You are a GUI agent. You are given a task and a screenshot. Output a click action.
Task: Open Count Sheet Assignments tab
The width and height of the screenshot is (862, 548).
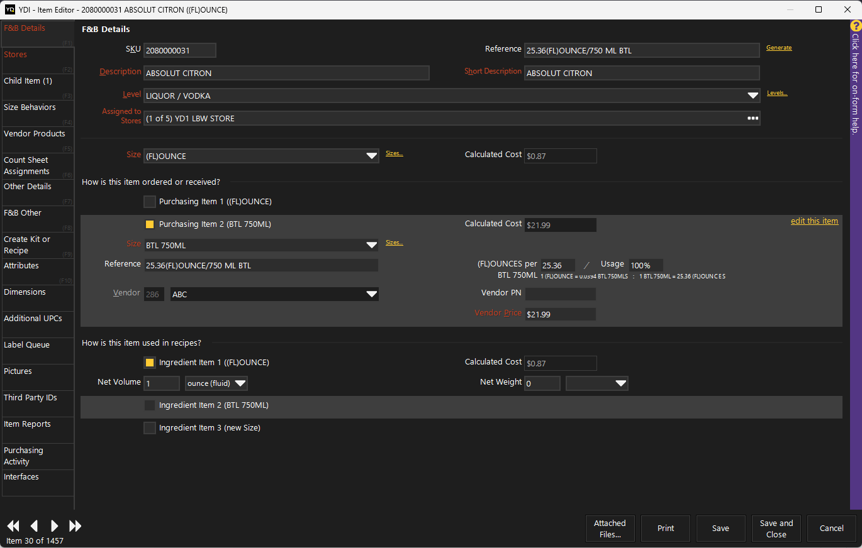38,166
